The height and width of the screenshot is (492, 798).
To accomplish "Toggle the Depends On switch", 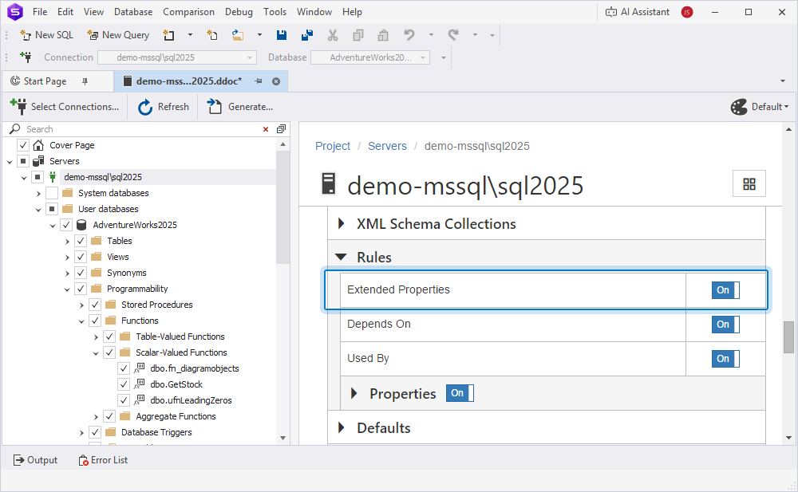I will coord(725,324).
